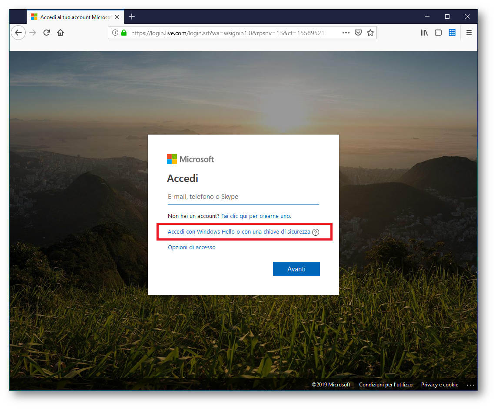The image size is (496, 409).
Task: Open the Firefox hamburger menu
Action: coord(469,33)
